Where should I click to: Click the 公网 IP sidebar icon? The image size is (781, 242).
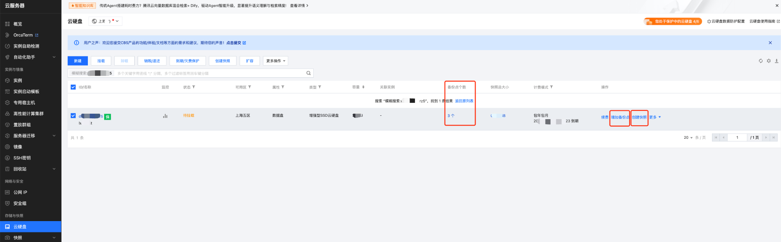(7, 192)
